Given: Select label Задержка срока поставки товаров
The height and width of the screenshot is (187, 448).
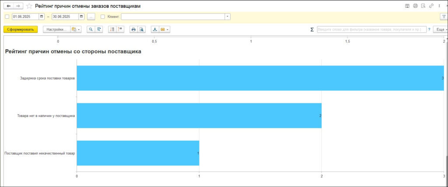Looking at the screenshot, I should click(x=47, y=78).
